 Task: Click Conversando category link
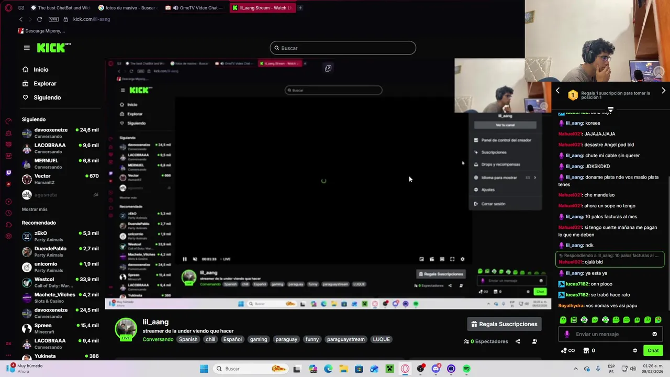point(158,339)
